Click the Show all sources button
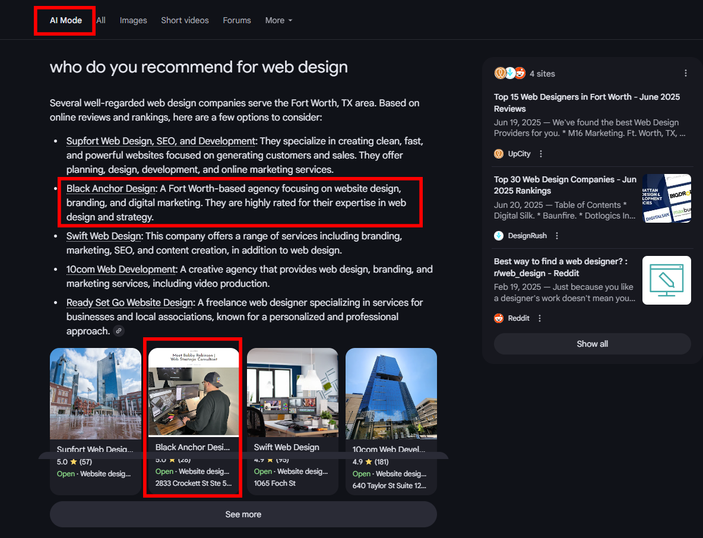 [x=592, y=344]
